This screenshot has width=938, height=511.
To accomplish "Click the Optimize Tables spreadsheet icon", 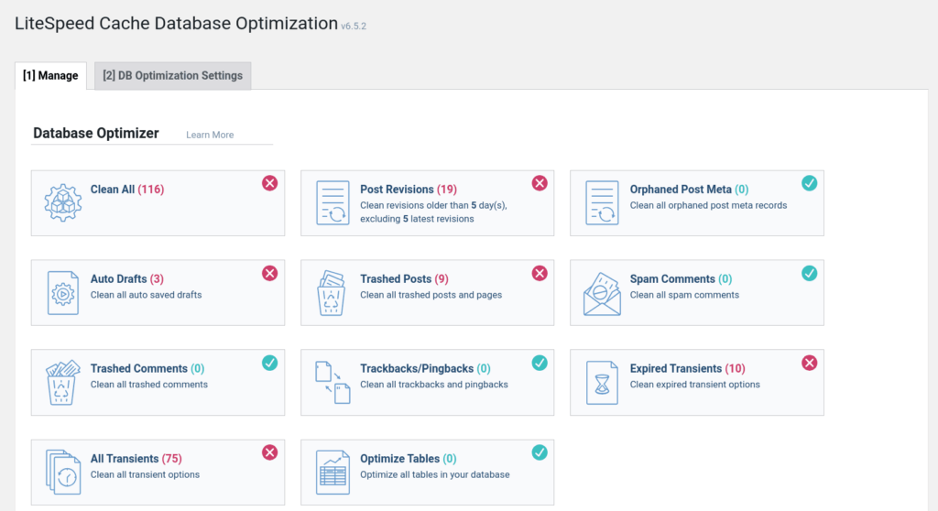I will click(x=333, y=473).
